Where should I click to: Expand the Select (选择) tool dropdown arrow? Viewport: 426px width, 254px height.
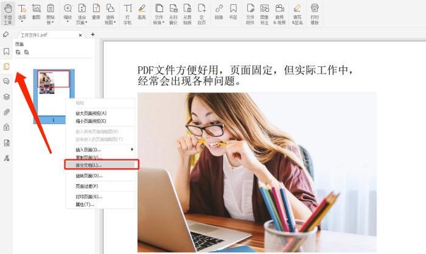point(22,22)
